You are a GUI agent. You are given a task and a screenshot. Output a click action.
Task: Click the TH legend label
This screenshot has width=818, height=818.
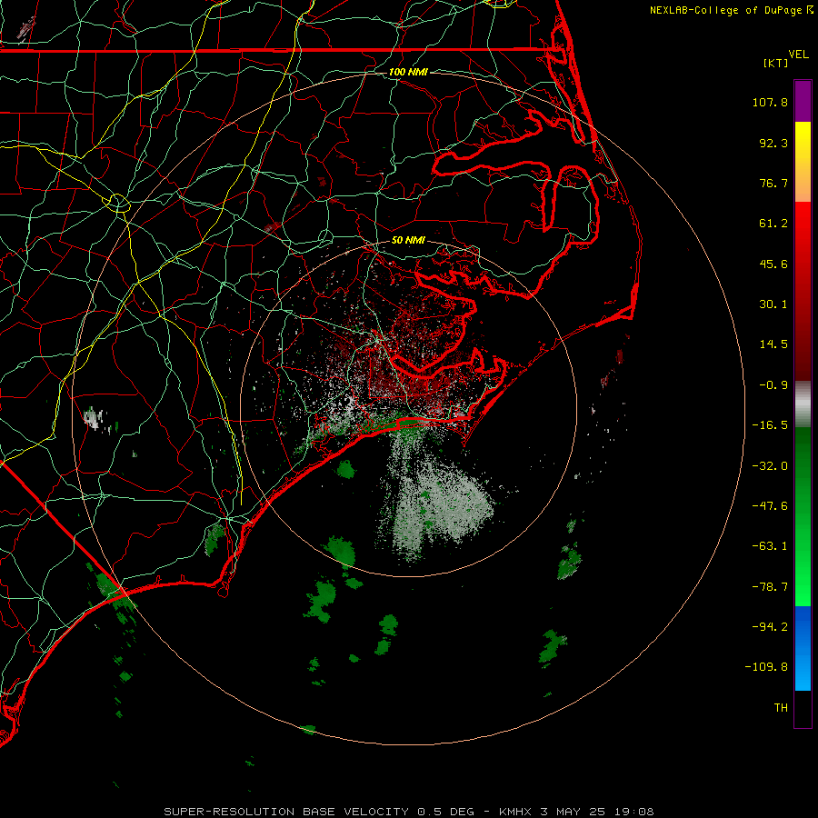[781, 707]
